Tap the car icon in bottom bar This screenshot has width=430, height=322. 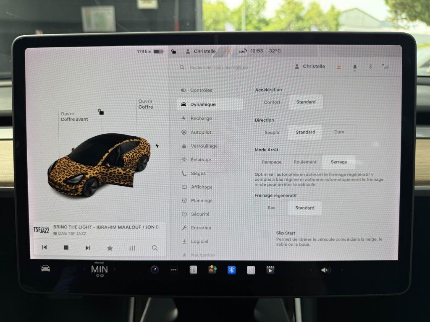pyautogui.click(x=45, y=268)
